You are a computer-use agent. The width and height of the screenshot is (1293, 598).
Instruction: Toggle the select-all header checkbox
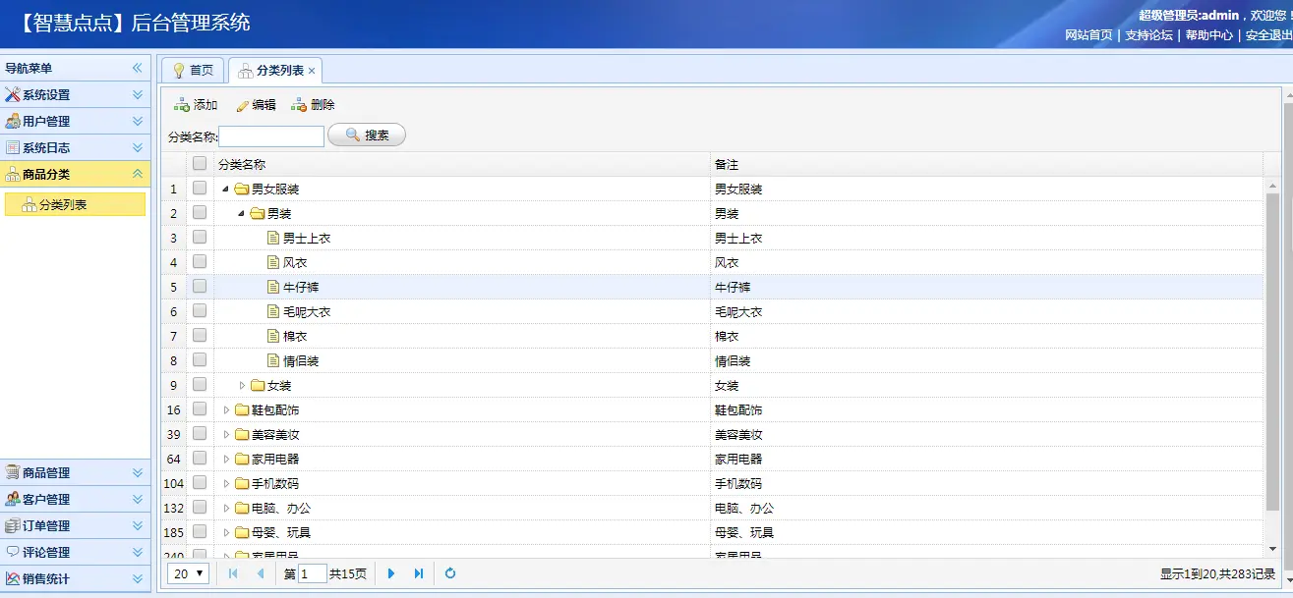200,164
